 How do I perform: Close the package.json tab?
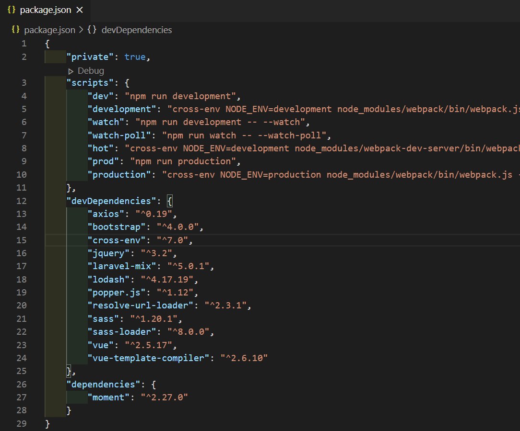(80, 10)
